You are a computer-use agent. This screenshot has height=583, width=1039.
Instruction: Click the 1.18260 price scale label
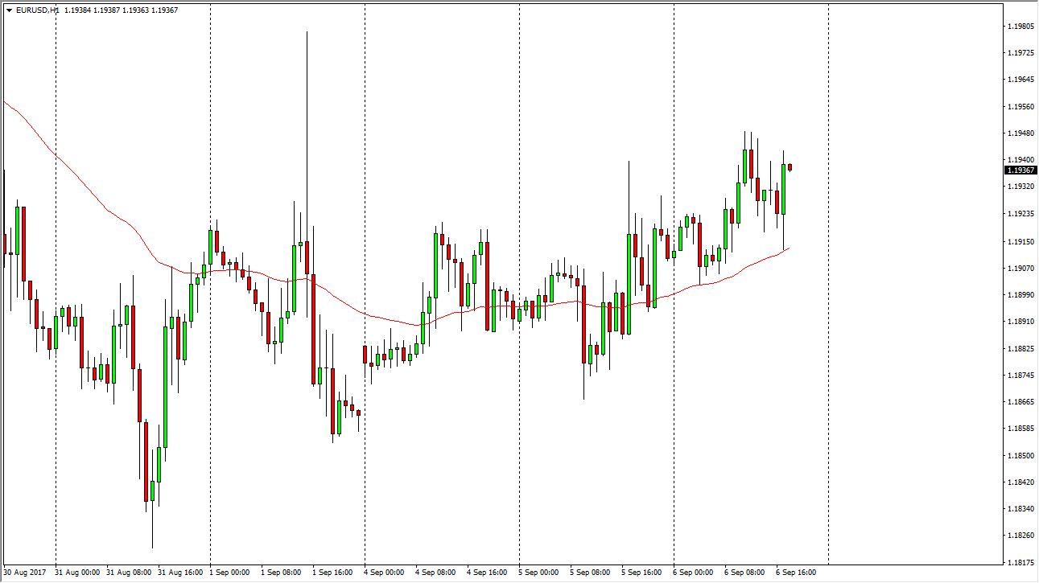coord(1020,536)
